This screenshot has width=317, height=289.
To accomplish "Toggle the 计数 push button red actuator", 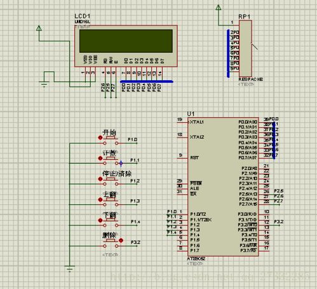I will pos(100,159).
